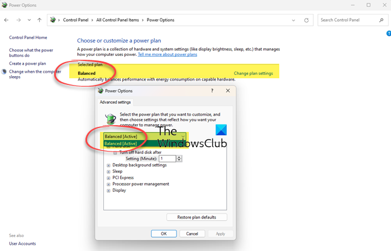This screenshot has width=391, height=251.
Task: Go back with the navigation arrow
Action: click(6, 20)
